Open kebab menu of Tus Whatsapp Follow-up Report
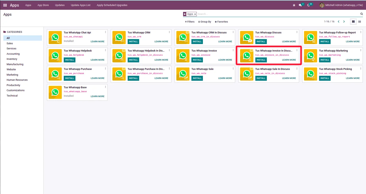The width and height of the screenshot is (366, 194). tap(361, 32)
